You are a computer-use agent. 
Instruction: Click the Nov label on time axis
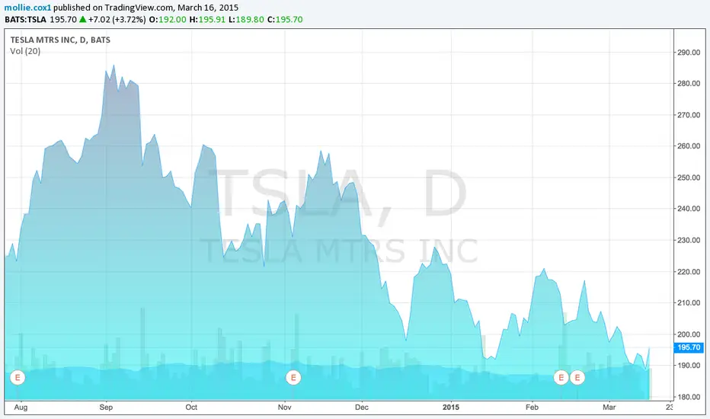[x=285, y=408]
